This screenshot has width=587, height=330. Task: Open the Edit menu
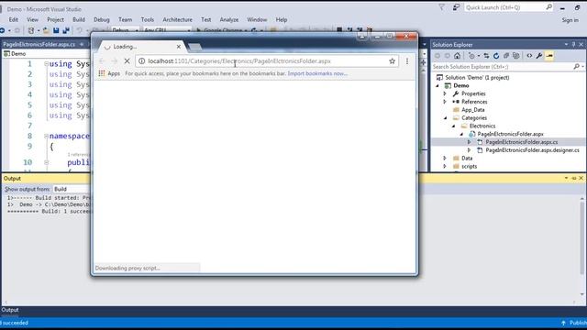tap(14, 19)
